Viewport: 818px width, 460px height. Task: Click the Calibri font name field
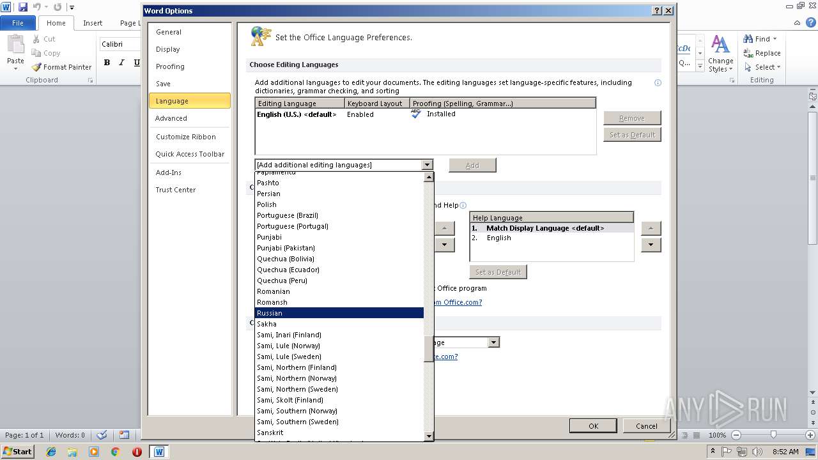tap(119, 44)
